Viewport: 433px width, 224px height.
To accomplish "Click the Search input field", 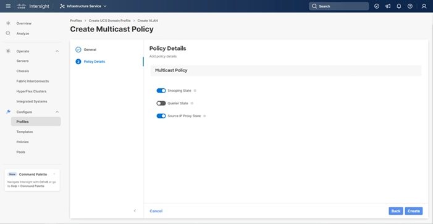I will coord(339,6).
